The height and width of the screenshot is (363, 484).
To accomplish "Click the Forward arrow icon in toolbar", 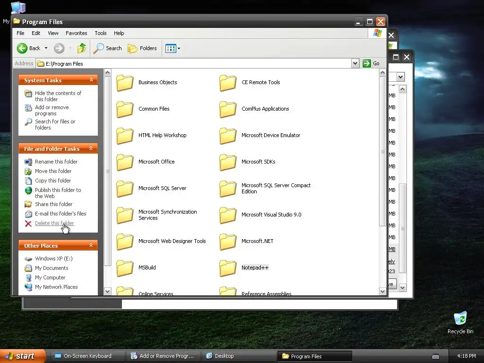I will click(x=59, y=48).
